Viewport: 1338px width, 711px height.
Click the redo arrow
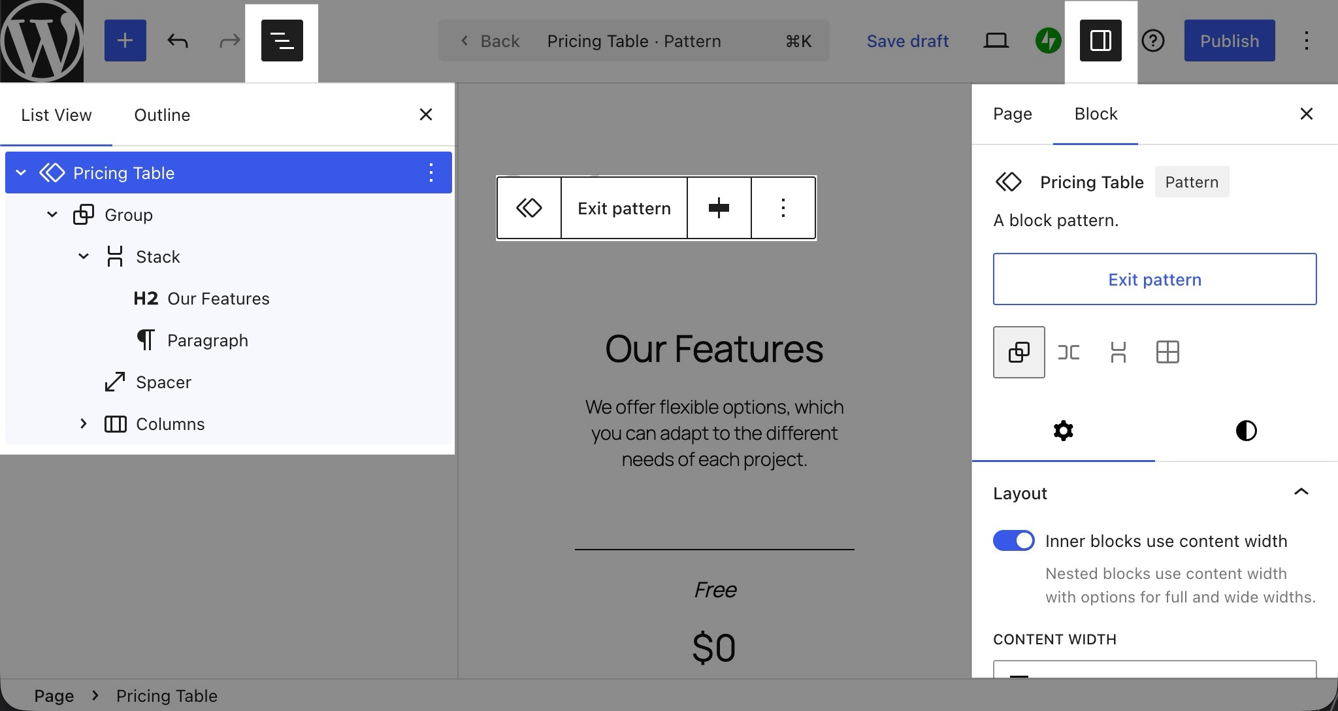229,41
